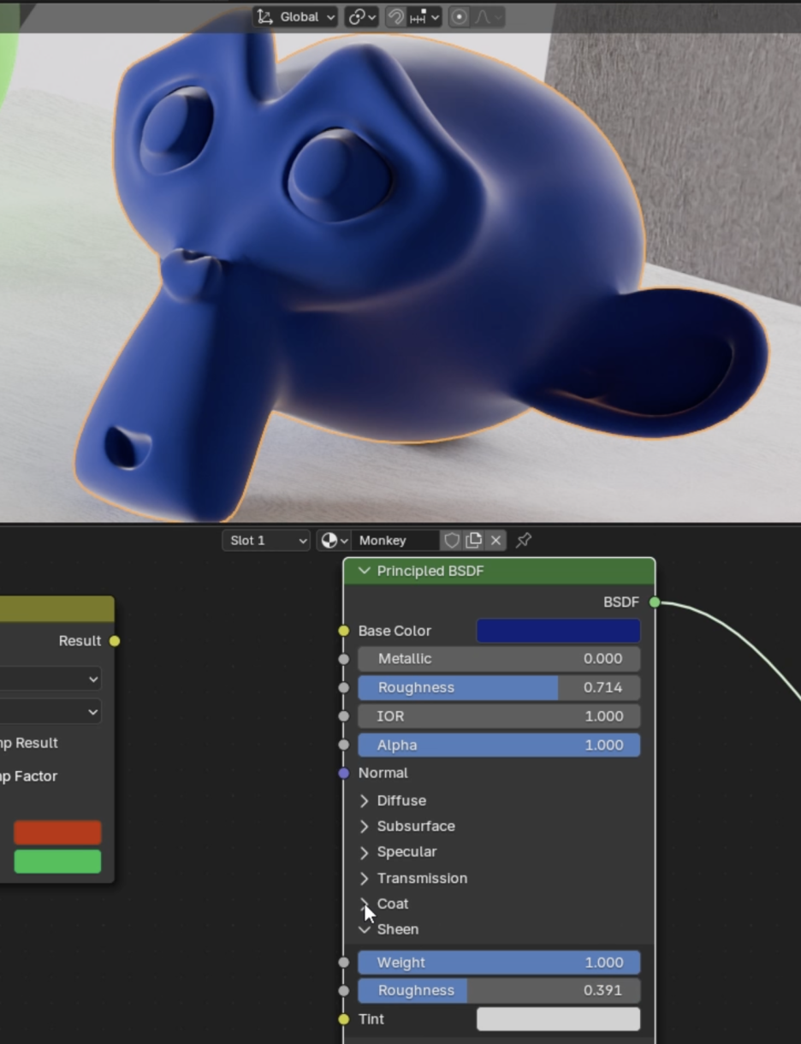The width and height of the screenshot is (801, 1044).
Task: Adjust the Sheen Roughness 0.391 slider
Action: pyautogui.click(x=499, y=991)
